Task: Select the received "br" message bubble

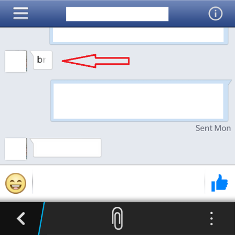Action: pyautogui.click(x=41, y=60)
